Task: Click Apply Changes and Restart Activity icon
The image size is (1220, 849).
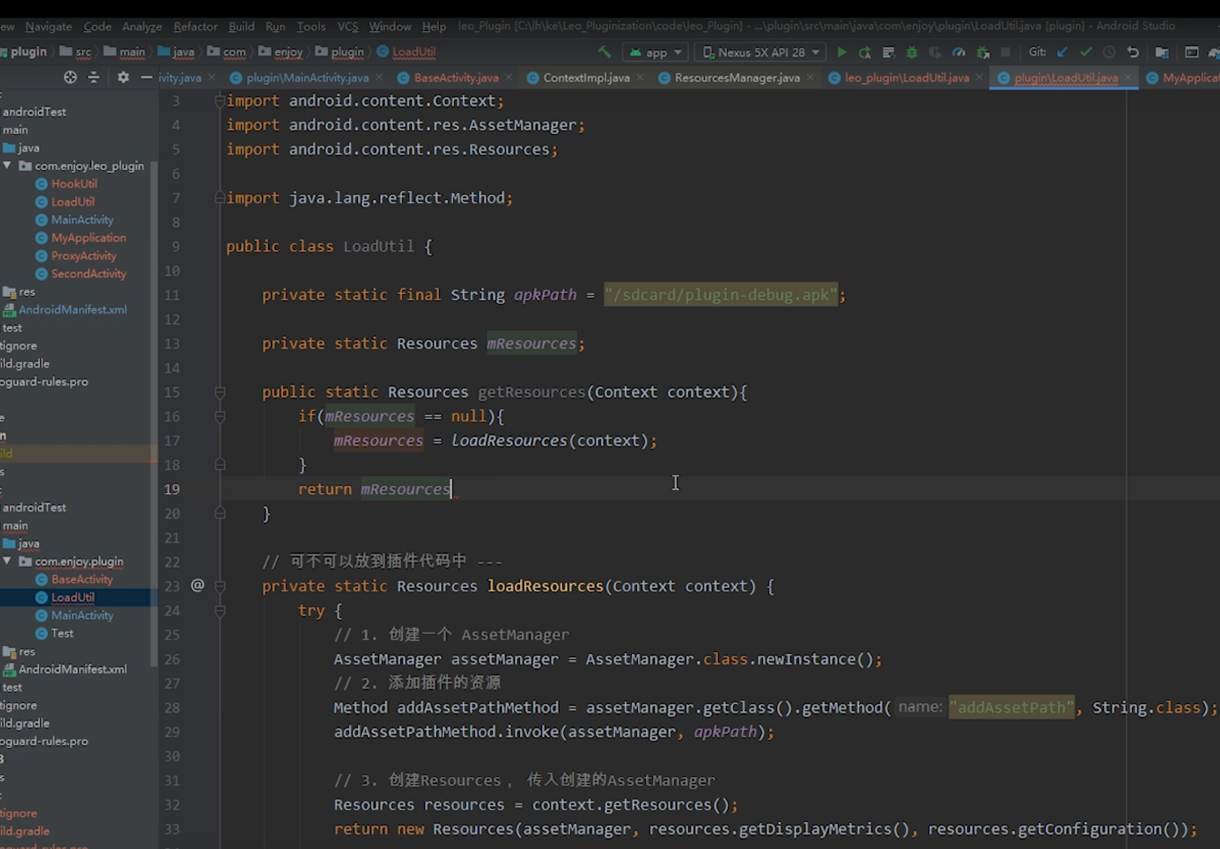Action: [865, 53]
